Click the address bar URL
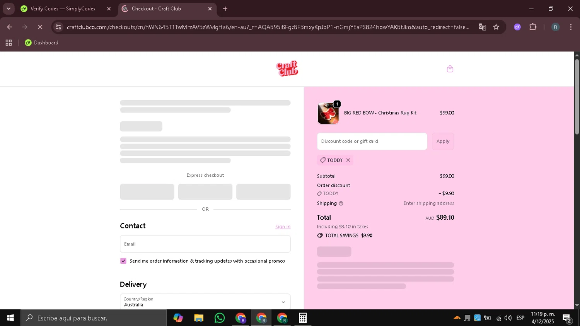The height and width of the screenshot is (326, 580). coord(268,27)
